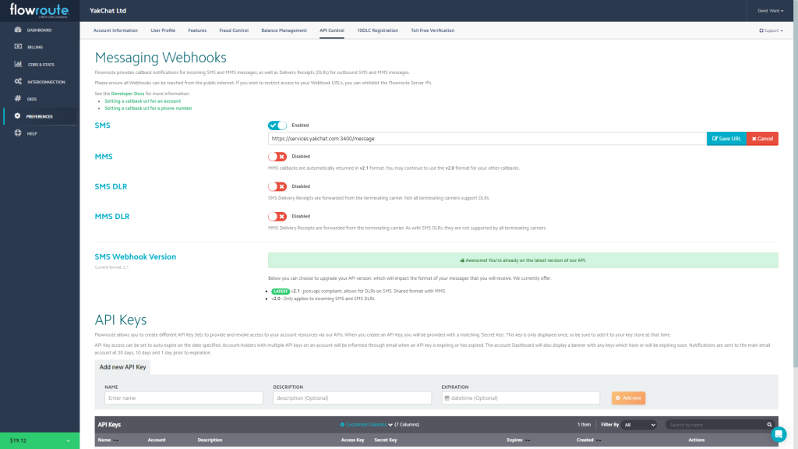Screen dimensions: 798x449
Task: Expand the $19.12 balance panel
Action: pos(40,441)
